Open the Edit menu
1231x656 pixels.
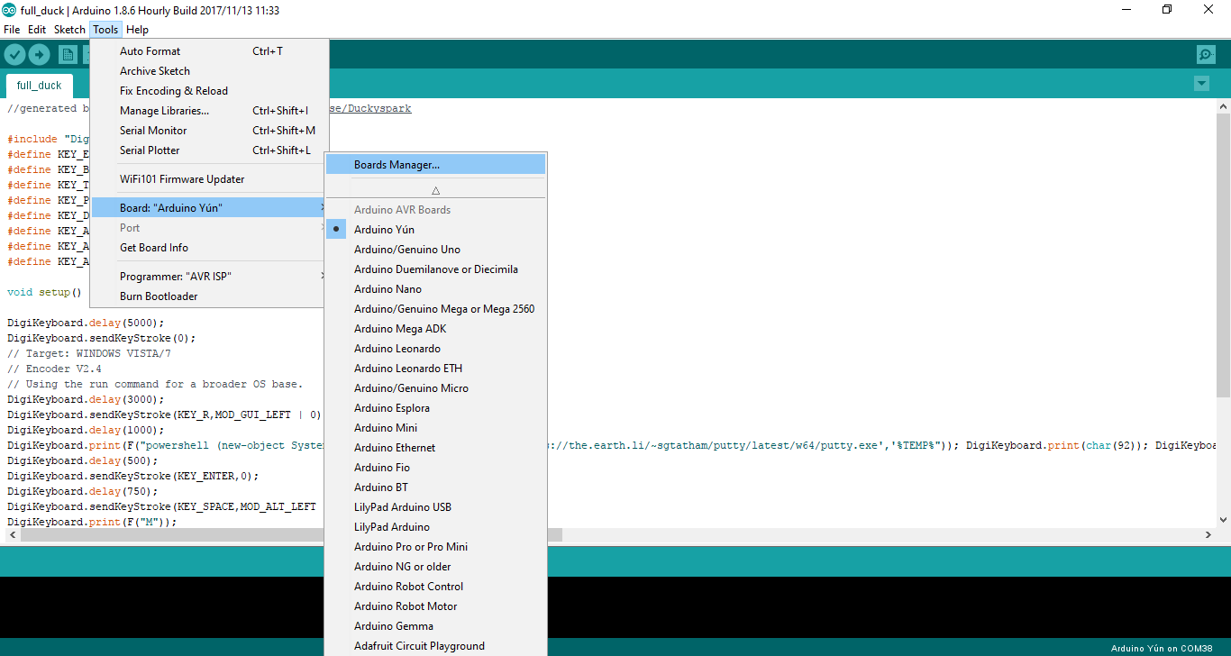[x=37, y=30]
